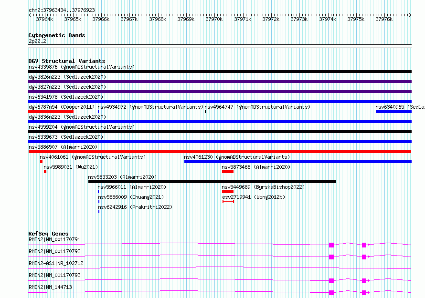This screenshot has width=425, height=298.
Task: Click the chr2:37963434..37976923 region label
Action: [x=62, y=10]
